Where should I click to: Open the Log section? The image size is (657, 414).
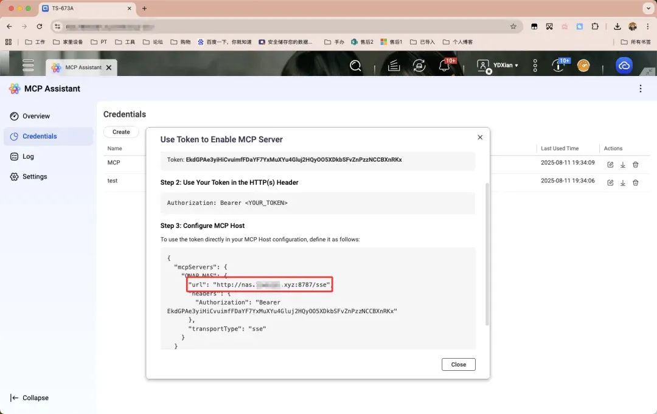pos(28,156)
